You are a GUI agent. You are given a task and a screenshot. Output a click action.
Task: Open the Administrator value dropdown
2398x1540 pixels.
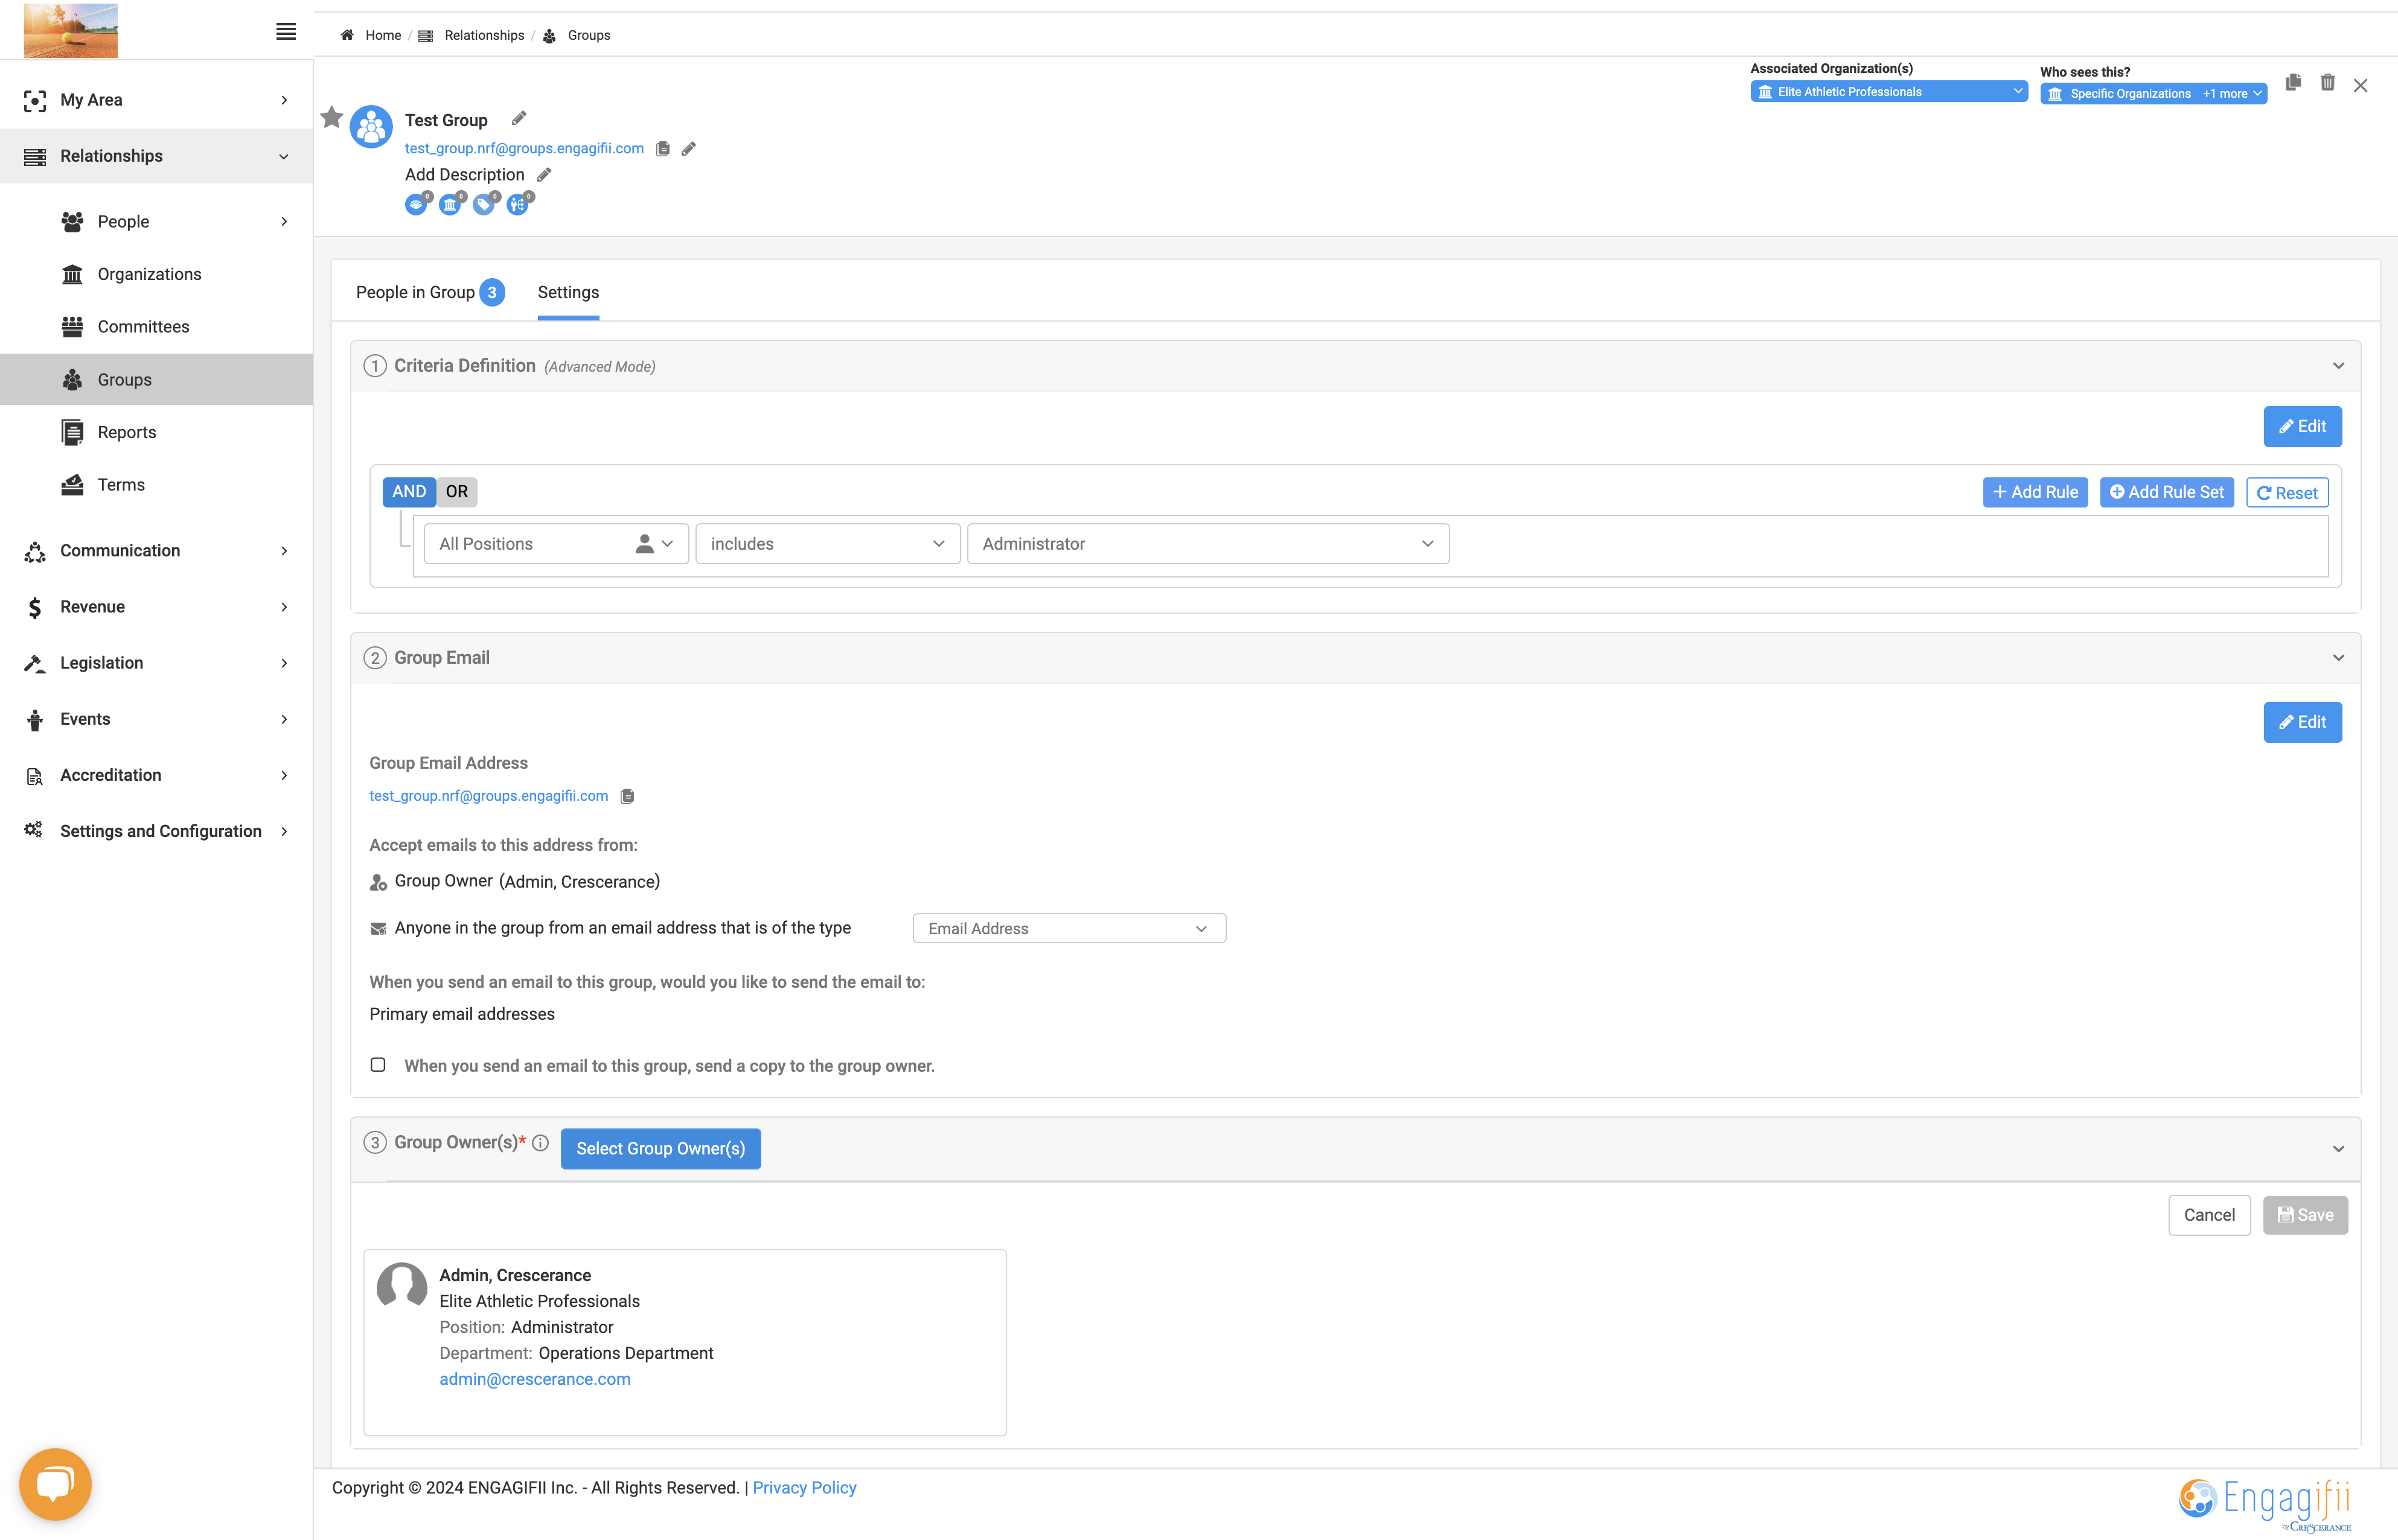point(1207,544)
